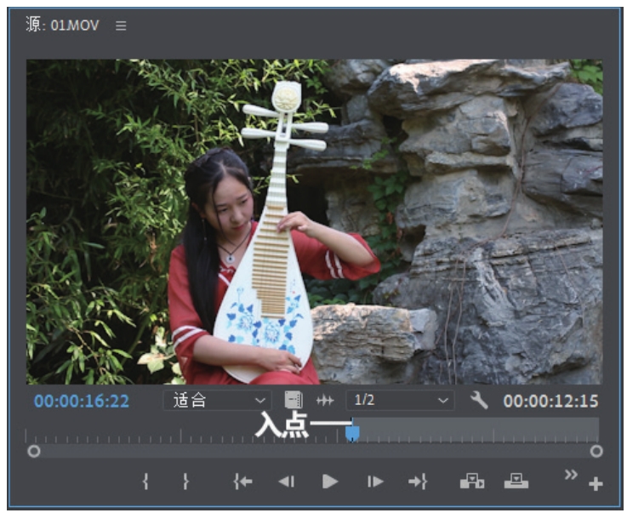Click the left zoom scrollbar handle
The image size is (627, 513).
(x=34, y=452)
